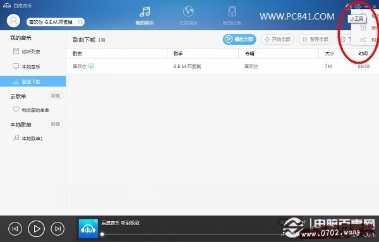Sort by 专辑 column header
The height and width of the screenshot is (242, 379).
[x=250, y=54]
